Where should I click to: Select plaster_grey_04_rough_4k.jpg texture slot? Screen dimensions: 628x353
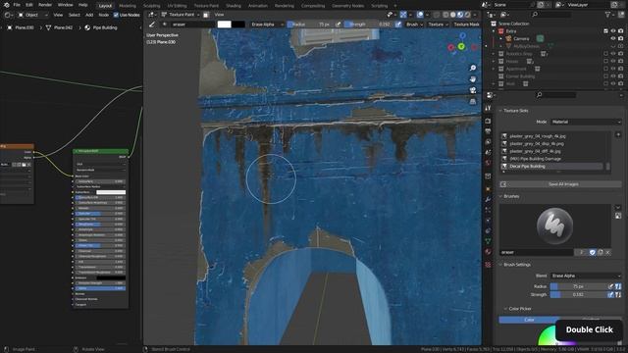click(552, 136)
